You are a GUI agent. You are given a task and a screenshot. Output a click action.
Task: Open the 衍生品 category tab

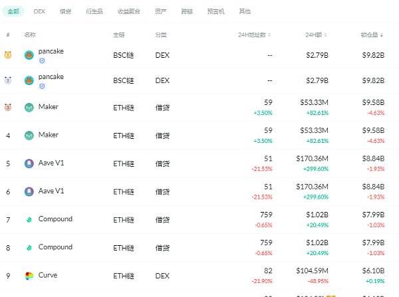pyautogui.click(x=94, y=11)
